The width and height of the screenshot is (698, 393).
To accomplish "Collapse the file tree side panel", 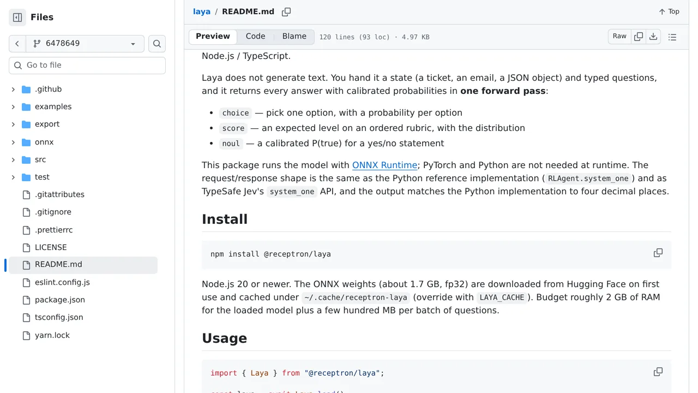I will [17, 17].
